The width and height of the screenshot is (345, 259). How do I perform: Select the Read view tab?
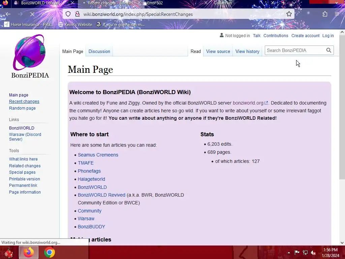click(x=196, y=51)
